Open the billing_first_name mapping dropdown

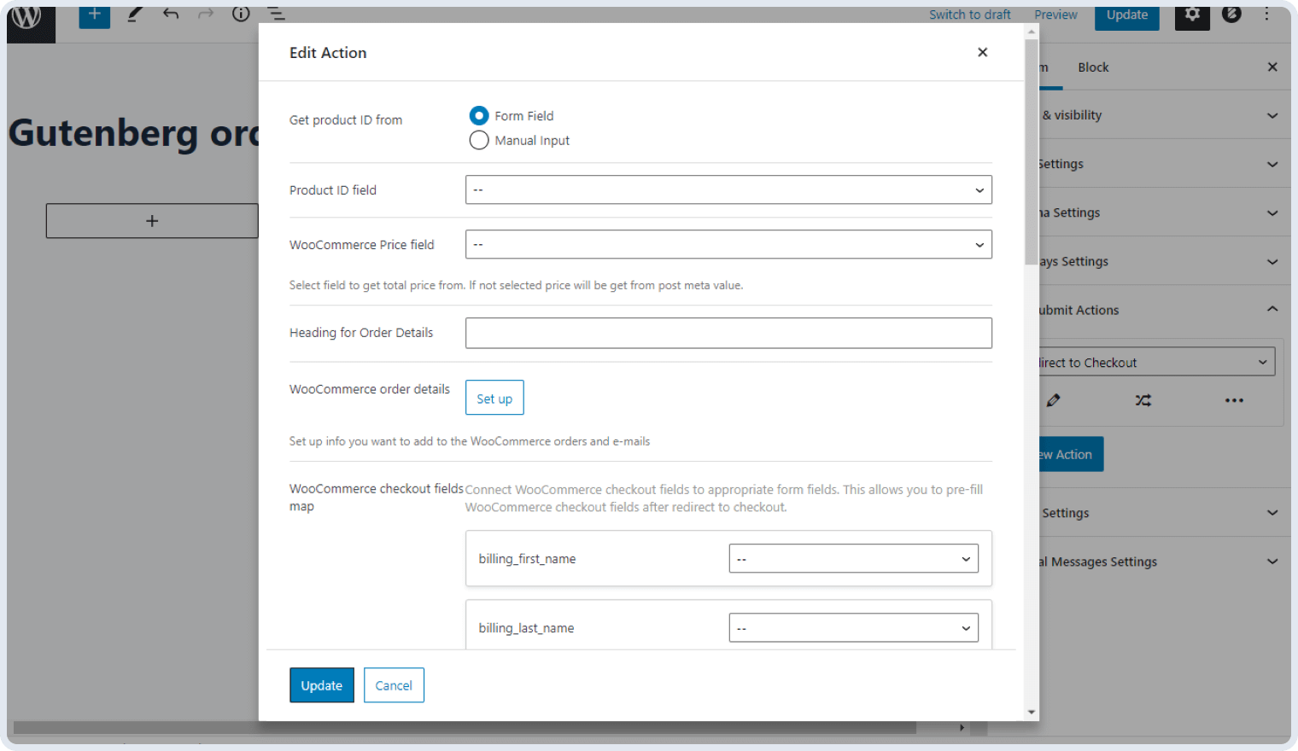pyautogui.click(x=853, y=558)
